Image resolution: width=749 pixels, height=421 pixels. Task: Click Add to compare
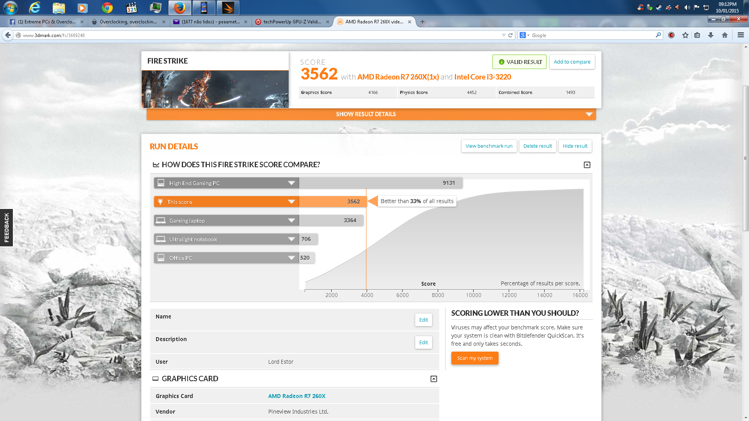[x=572, y=62]
